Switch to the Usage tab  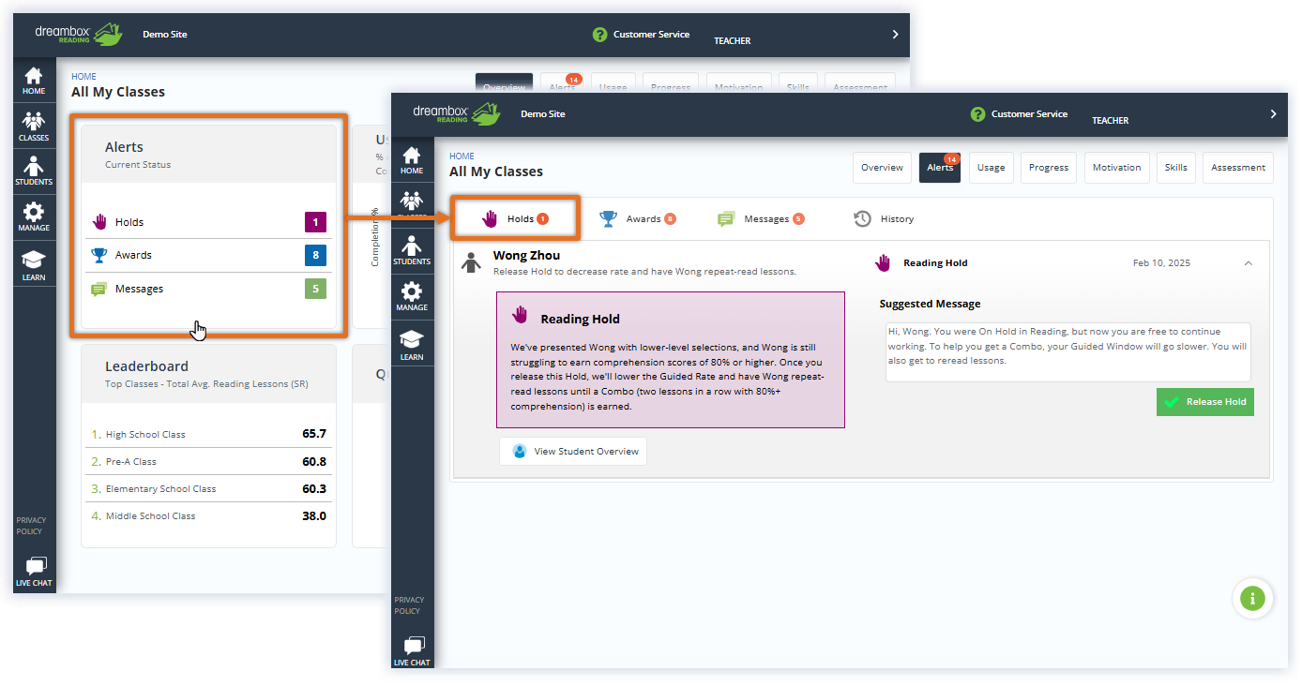[x=991, y=167]
